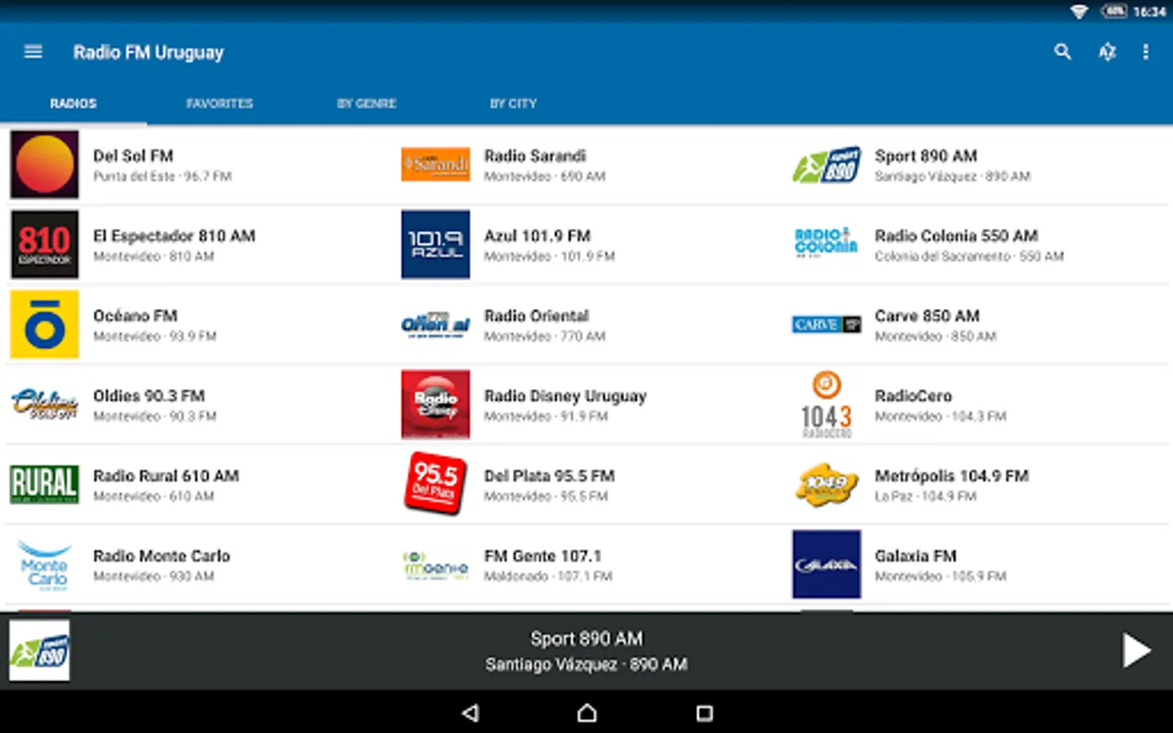
Task: Select Azul 101.9 FM station name
Action: click(538, 235)
